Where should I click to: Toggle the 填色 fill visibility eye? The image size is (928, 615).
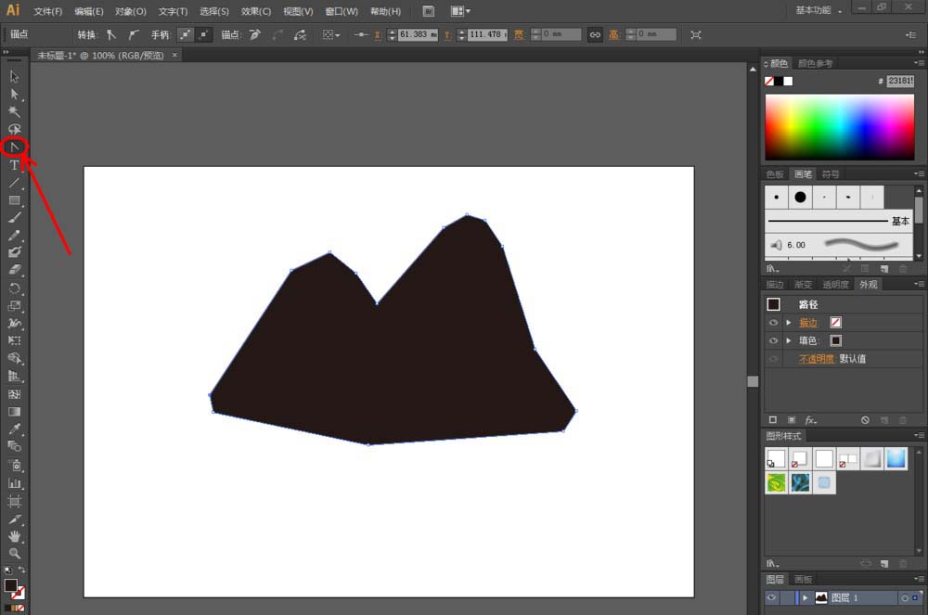tap(773, 340)
